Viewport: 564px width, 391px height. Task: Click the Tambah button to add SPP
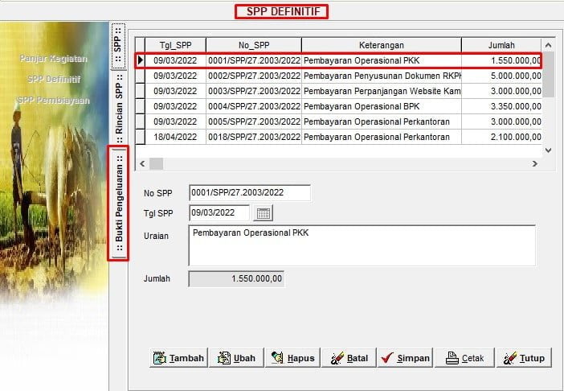coord(178,358)
